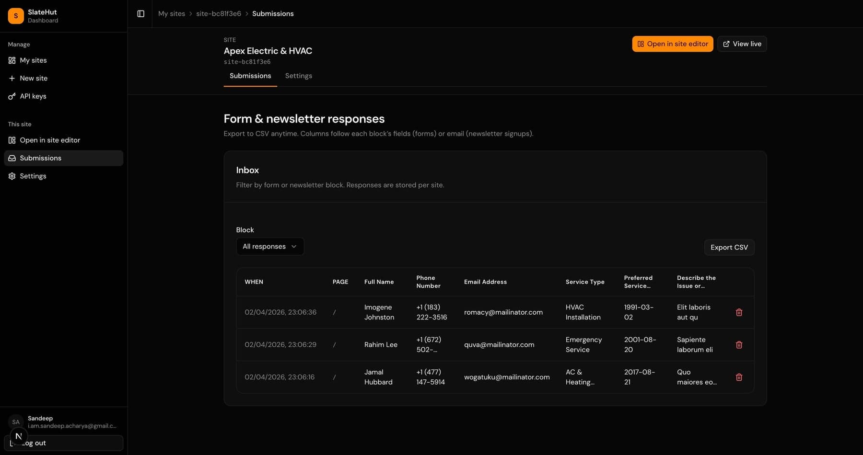Click the AC & Heating service cell
863x455 pixels.
[580, 377]
